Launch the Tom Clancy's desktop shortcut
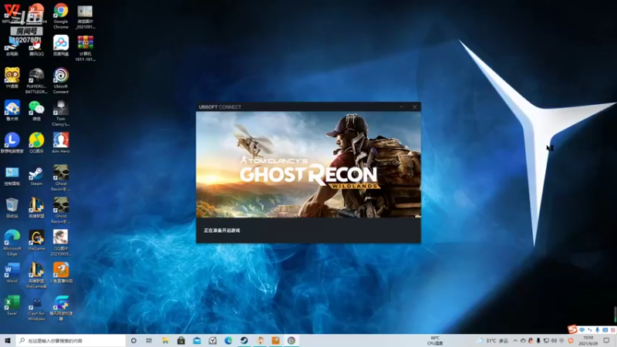The width and height of the screenshot is (617, 347). (61, 113)
